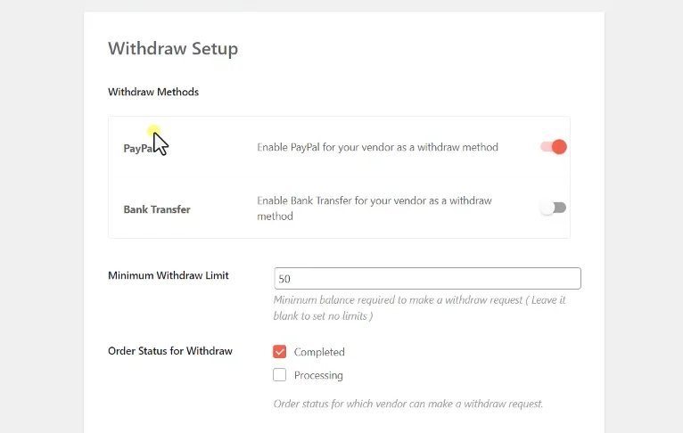Click the Enable PayPal for your vendor description
Viewport: 683px width, 433px height.
point(378,147)
